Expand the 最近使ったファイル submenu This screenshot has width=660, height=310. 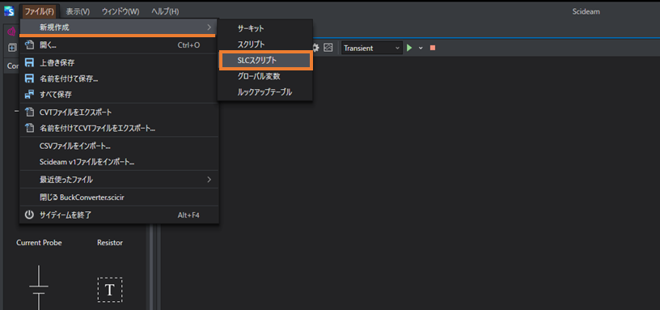tap(119, 180)
